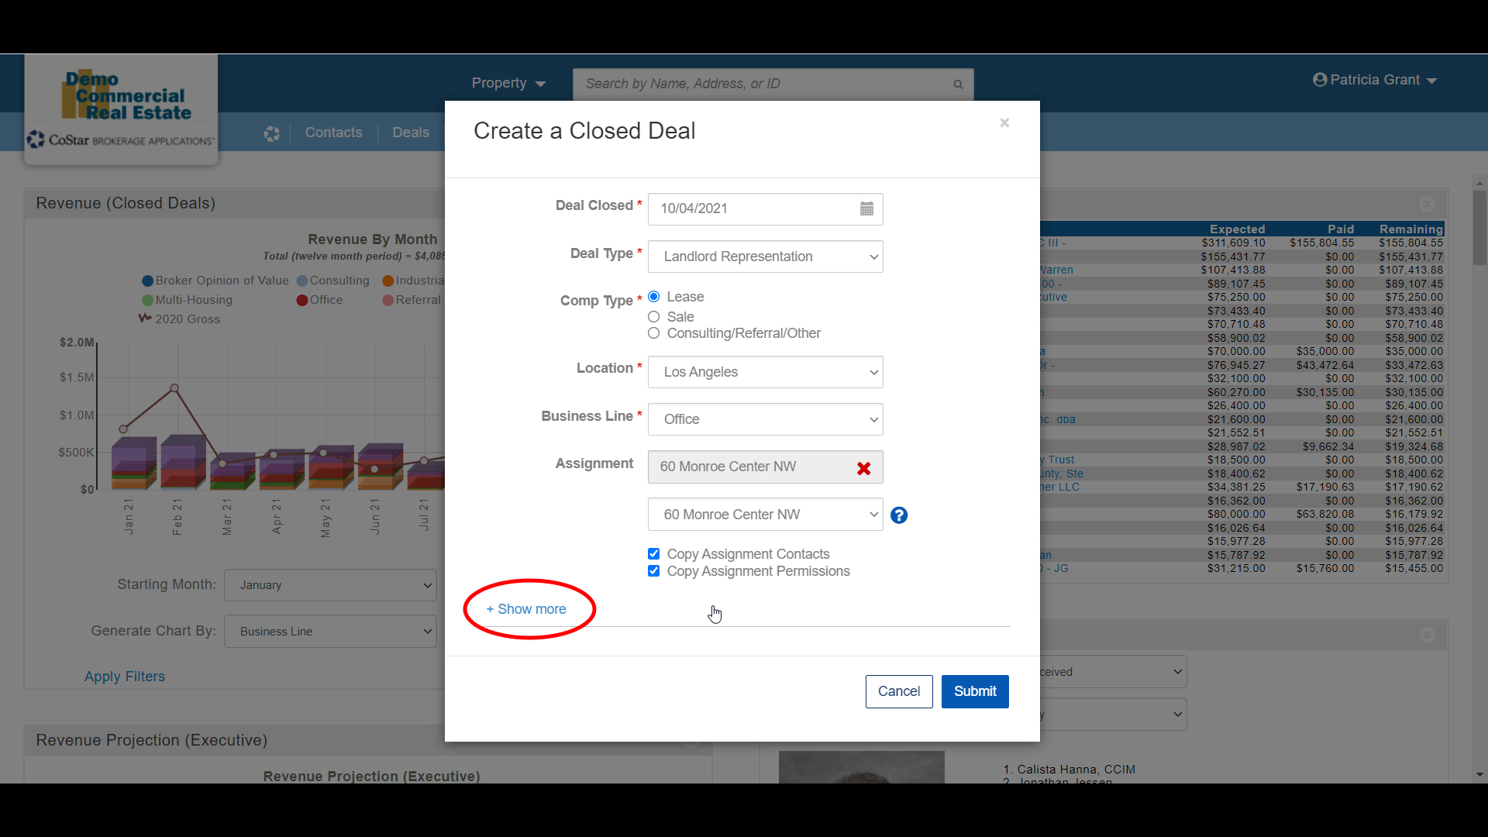Open the Contacts menu tab

(333, 133)
